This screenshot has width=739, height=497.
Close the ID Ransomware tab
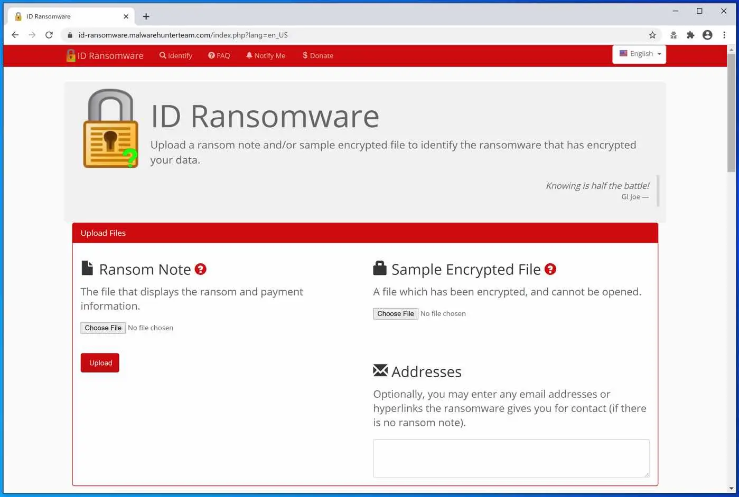(x=126, y=16)
